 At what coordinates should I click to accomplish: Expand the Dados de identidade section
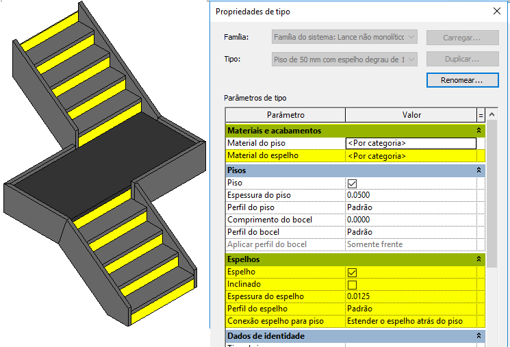[x=479, y=336]
